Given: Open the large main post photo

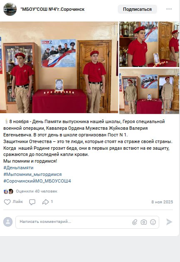Looking at the screenshot, I should 59,67.
